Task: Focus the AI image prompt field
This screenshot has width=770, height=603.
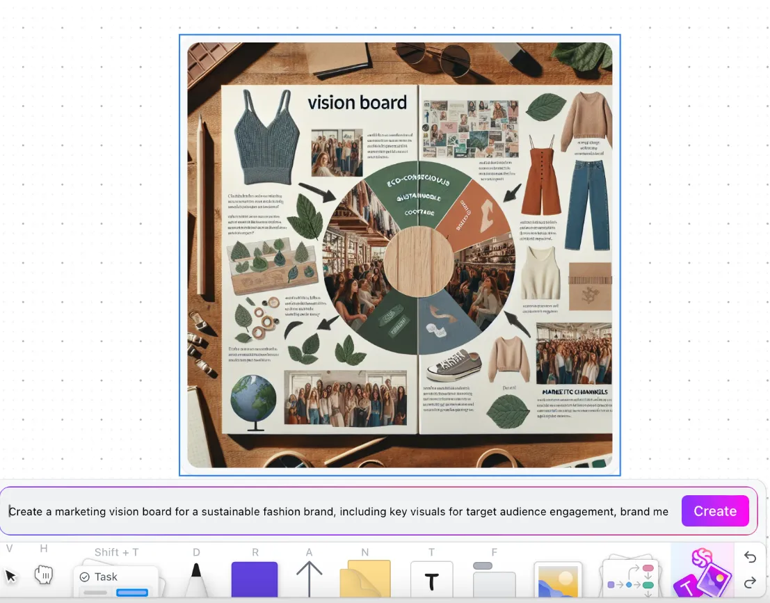Action: [x=338, y=511]
